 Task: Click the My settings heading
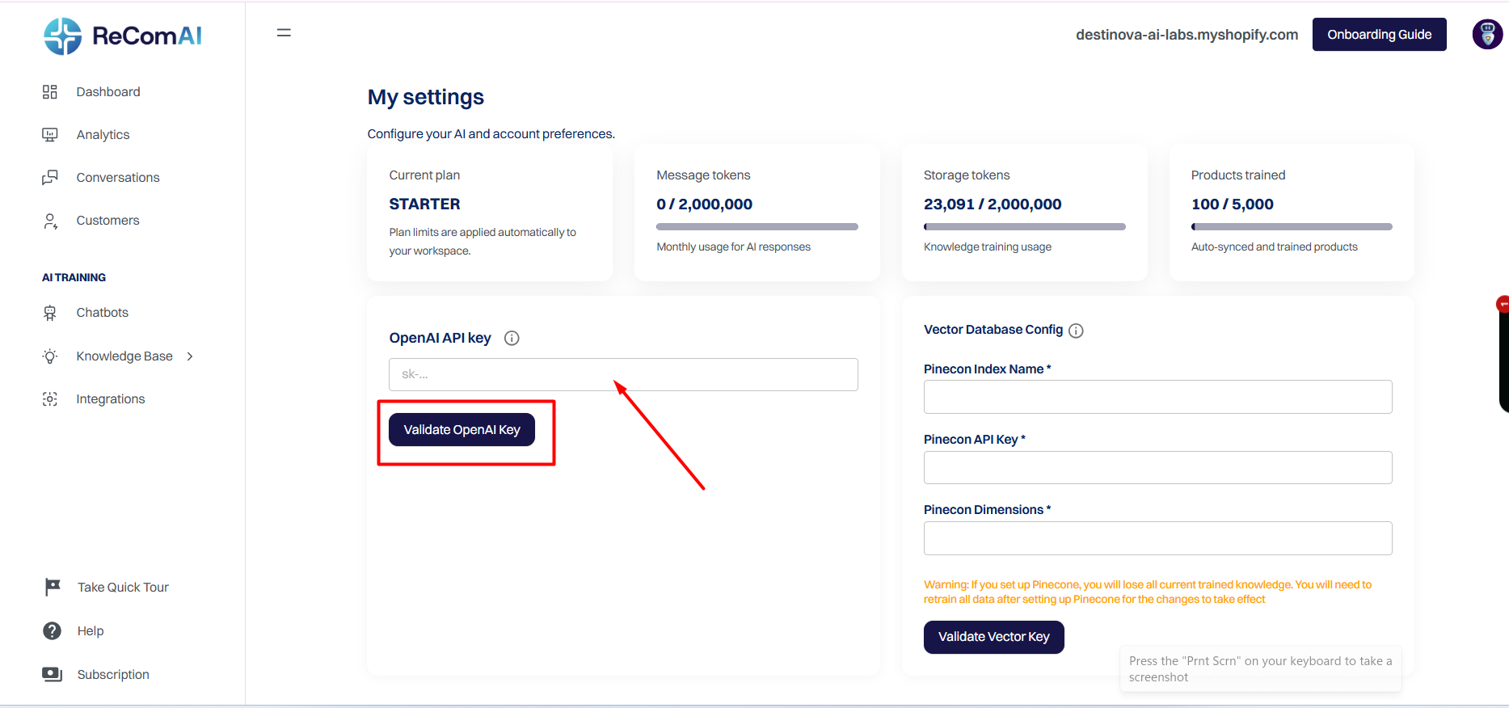426,97
